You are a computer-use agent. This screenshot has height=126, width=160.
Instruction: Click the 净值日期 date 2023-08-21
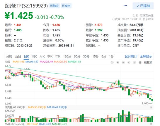66,45
